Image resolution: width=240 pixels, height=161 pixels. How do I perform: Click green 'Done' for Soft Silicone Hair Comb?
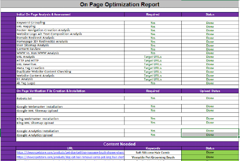click(x=210, y=152)
